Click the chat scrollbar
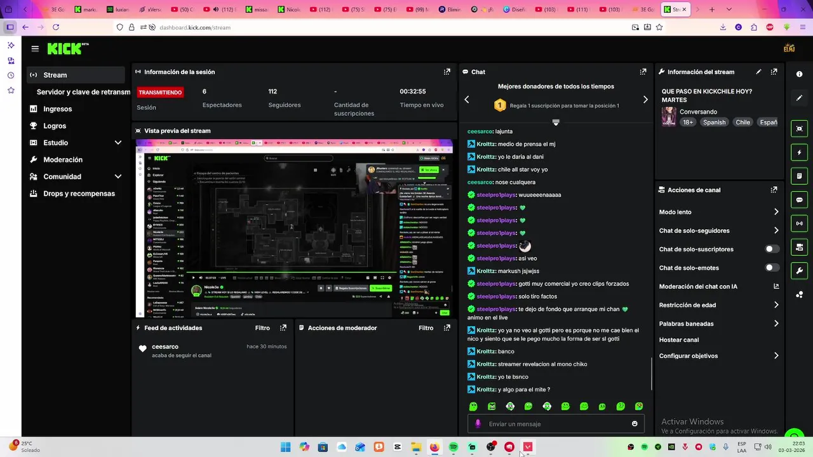The height and width of the screenshot is (457, 813). point(651,374)
